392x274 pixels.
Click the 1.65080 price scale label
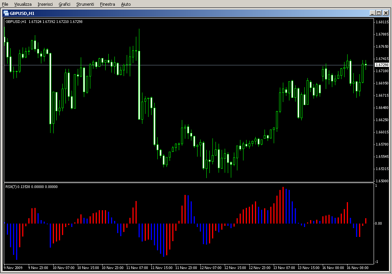pyautogui.click(x=382, y=181)
